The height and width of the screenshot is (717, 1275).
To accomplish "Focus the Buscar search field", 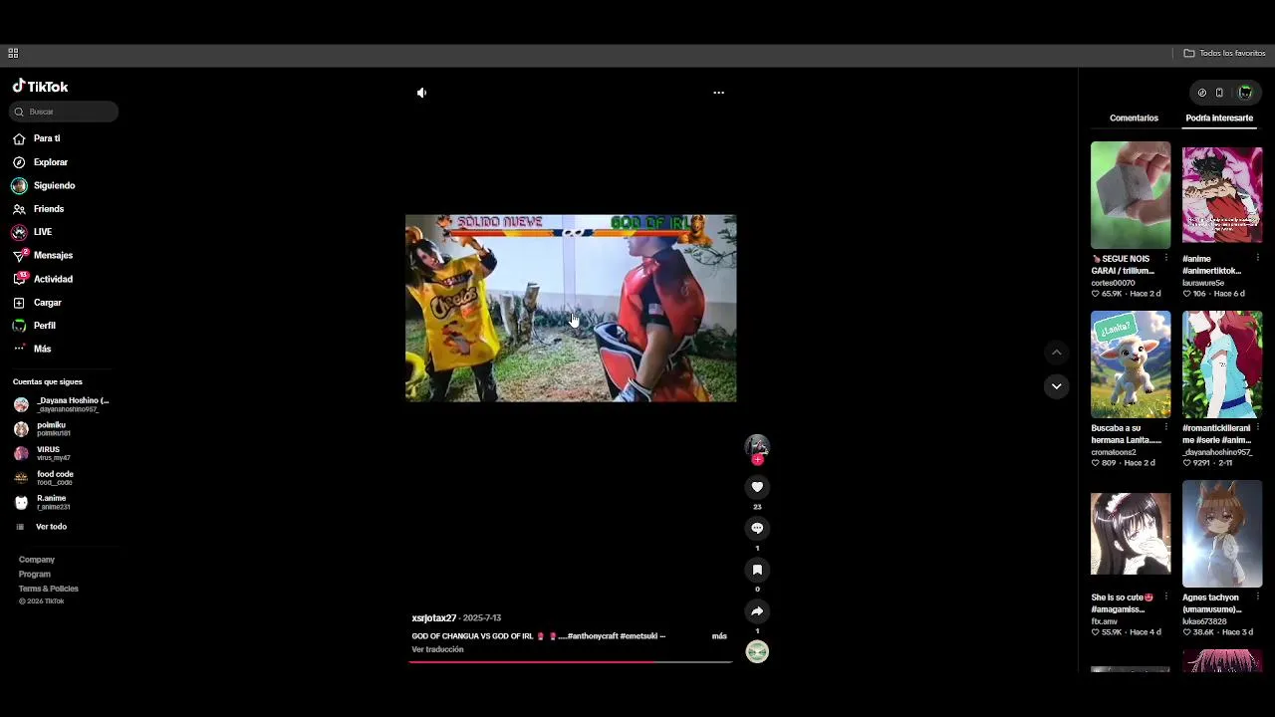I will (65, 112).
